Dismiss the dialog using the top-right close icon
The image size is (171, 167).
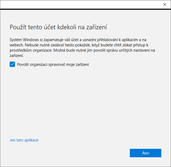tap(164, 4)
